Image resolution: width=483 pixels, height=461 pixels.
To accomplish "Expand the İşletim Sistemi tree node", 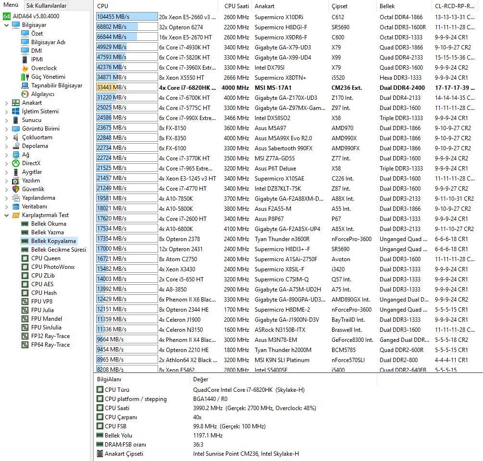I will [6, 111].
